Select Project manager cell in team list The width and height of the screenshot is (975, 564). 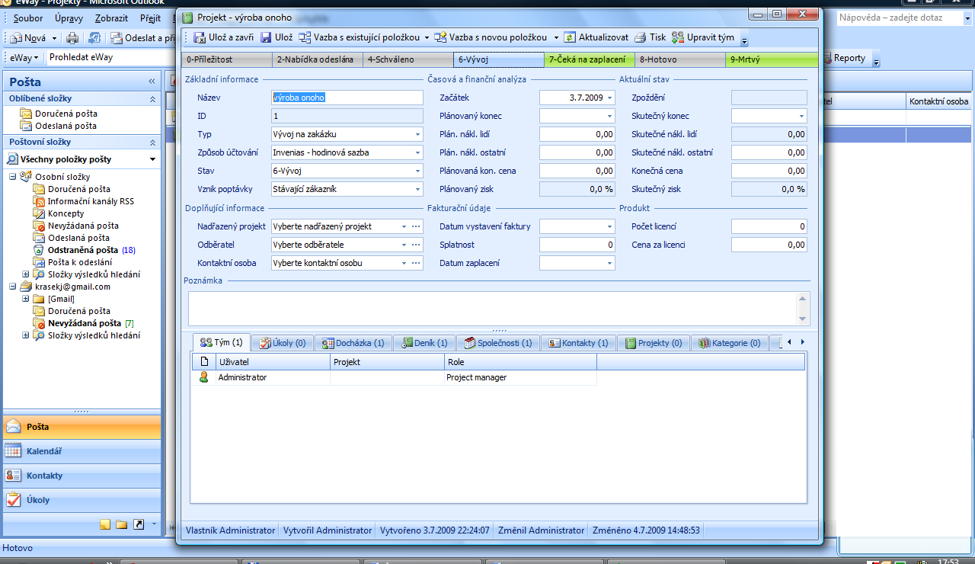[x=520, y=377]
